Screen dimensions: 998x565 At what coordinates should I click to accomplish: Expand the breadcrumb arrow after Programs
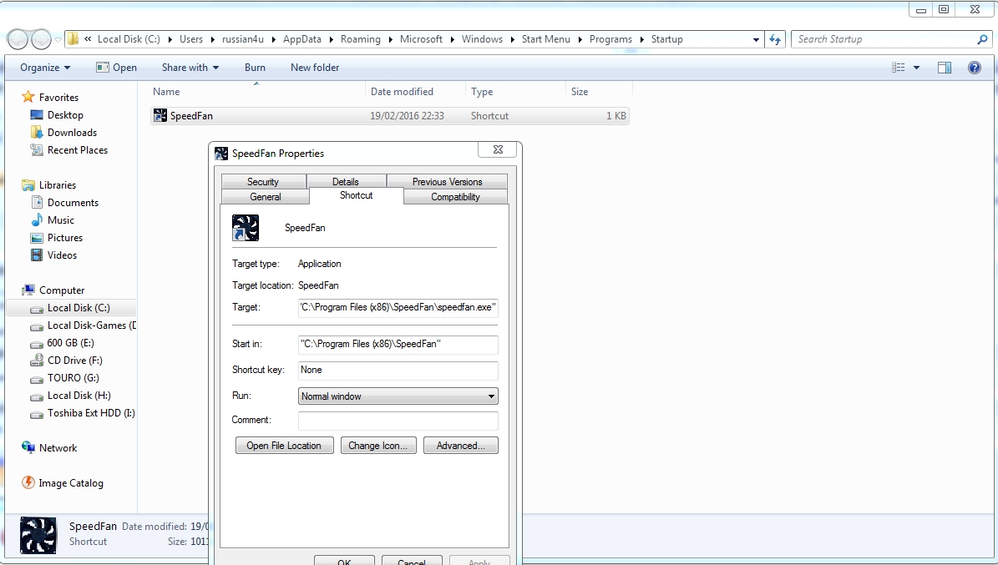pos(641,39)
